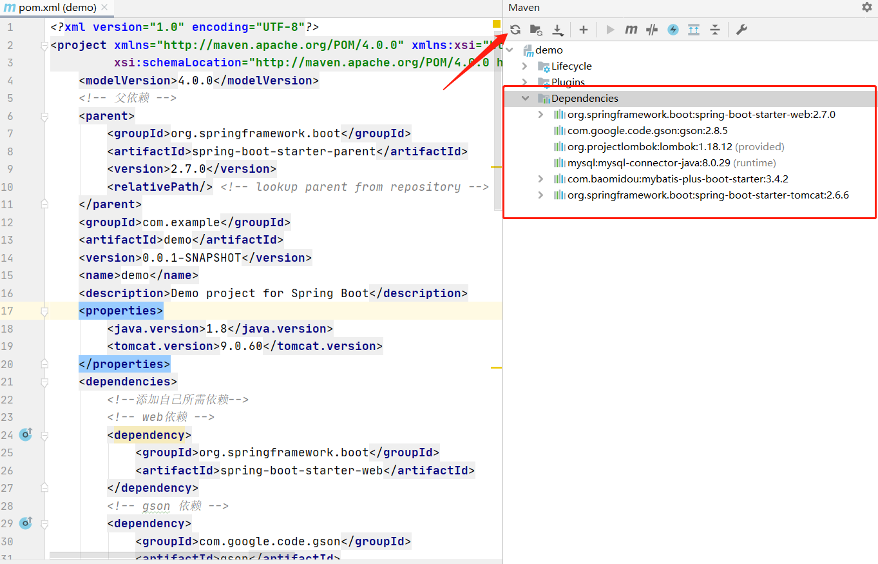Expand mybatis-plus-boot-starter:3.4.2 dependency
The image size is (878, 564).
pos(541,179)
